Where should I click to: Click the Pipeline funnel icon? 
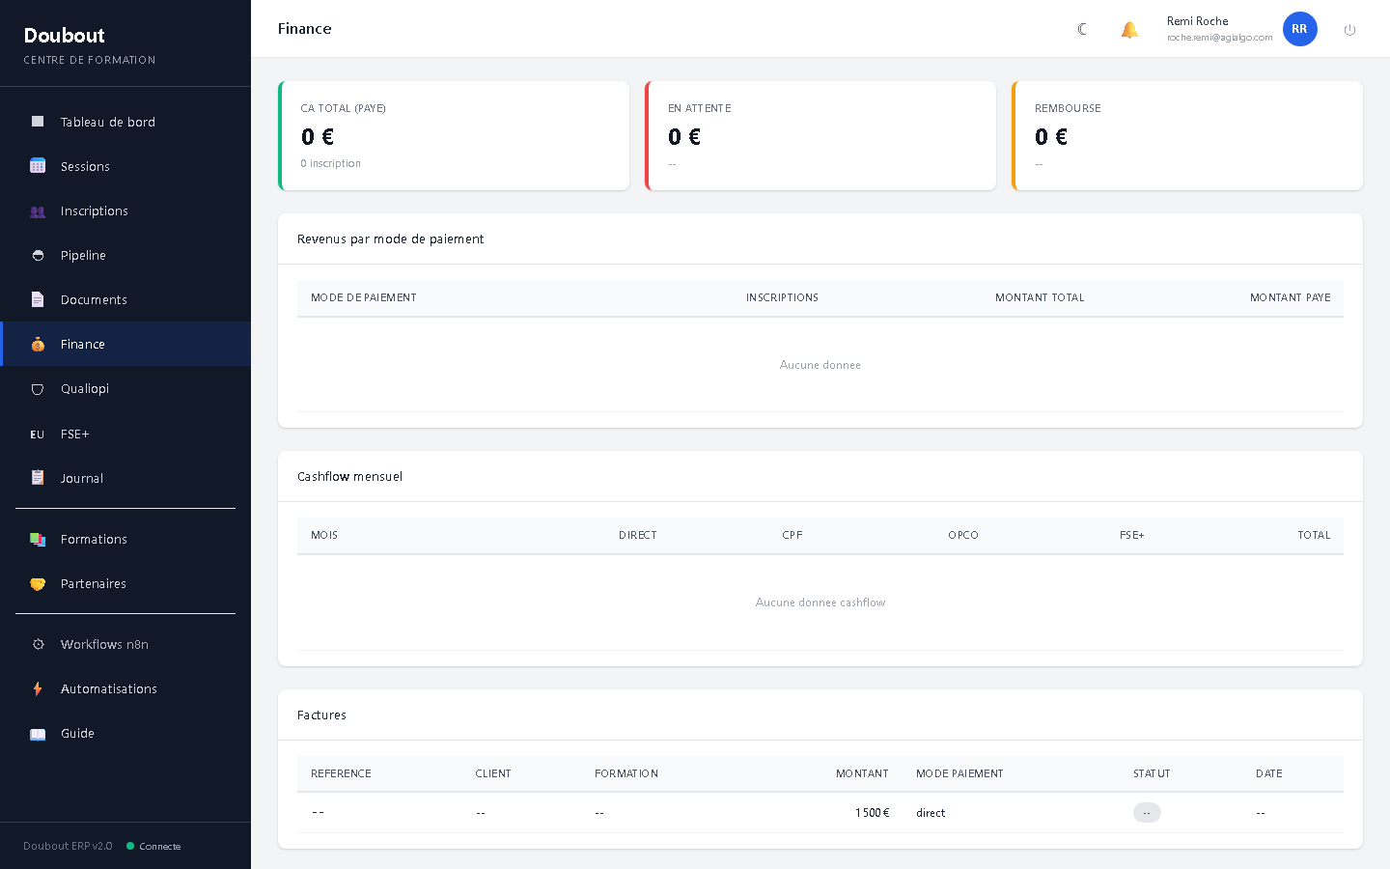coord(37,255)
